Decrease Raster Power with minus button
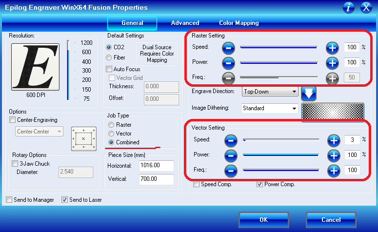The height and width of the screenshot is (232, 378). tap(228, 63)
